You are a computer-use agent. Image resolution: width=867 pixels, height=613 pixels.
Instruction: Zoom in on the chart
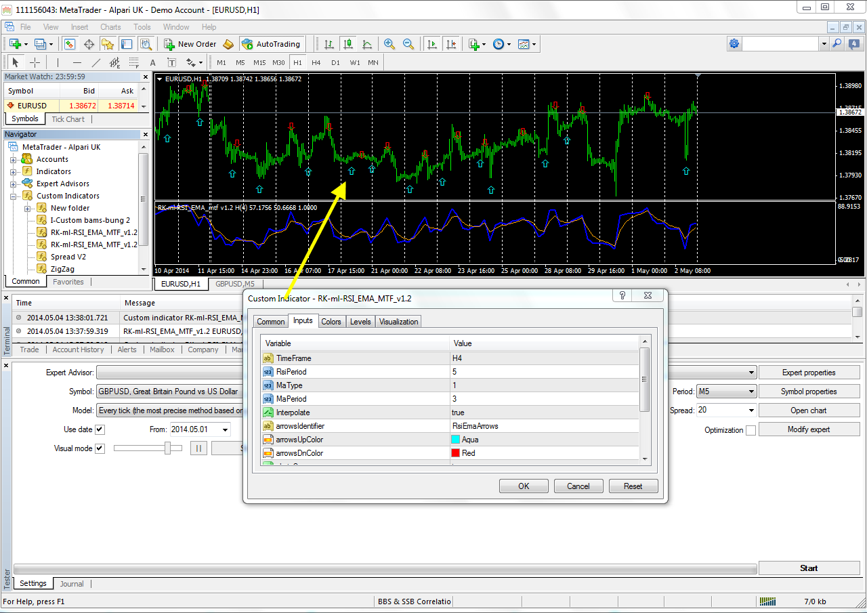pos(389,44)
